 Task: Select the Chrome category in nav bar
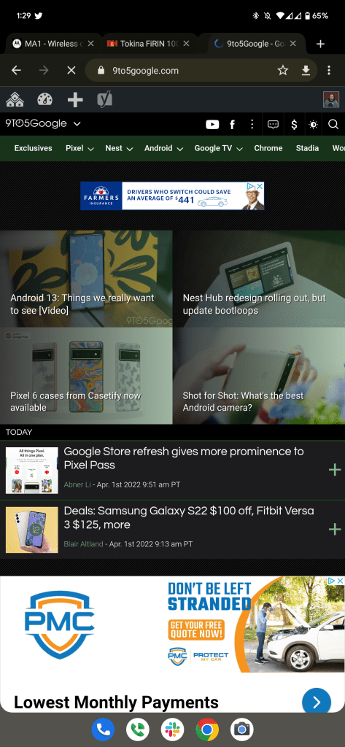pos(268,148)
